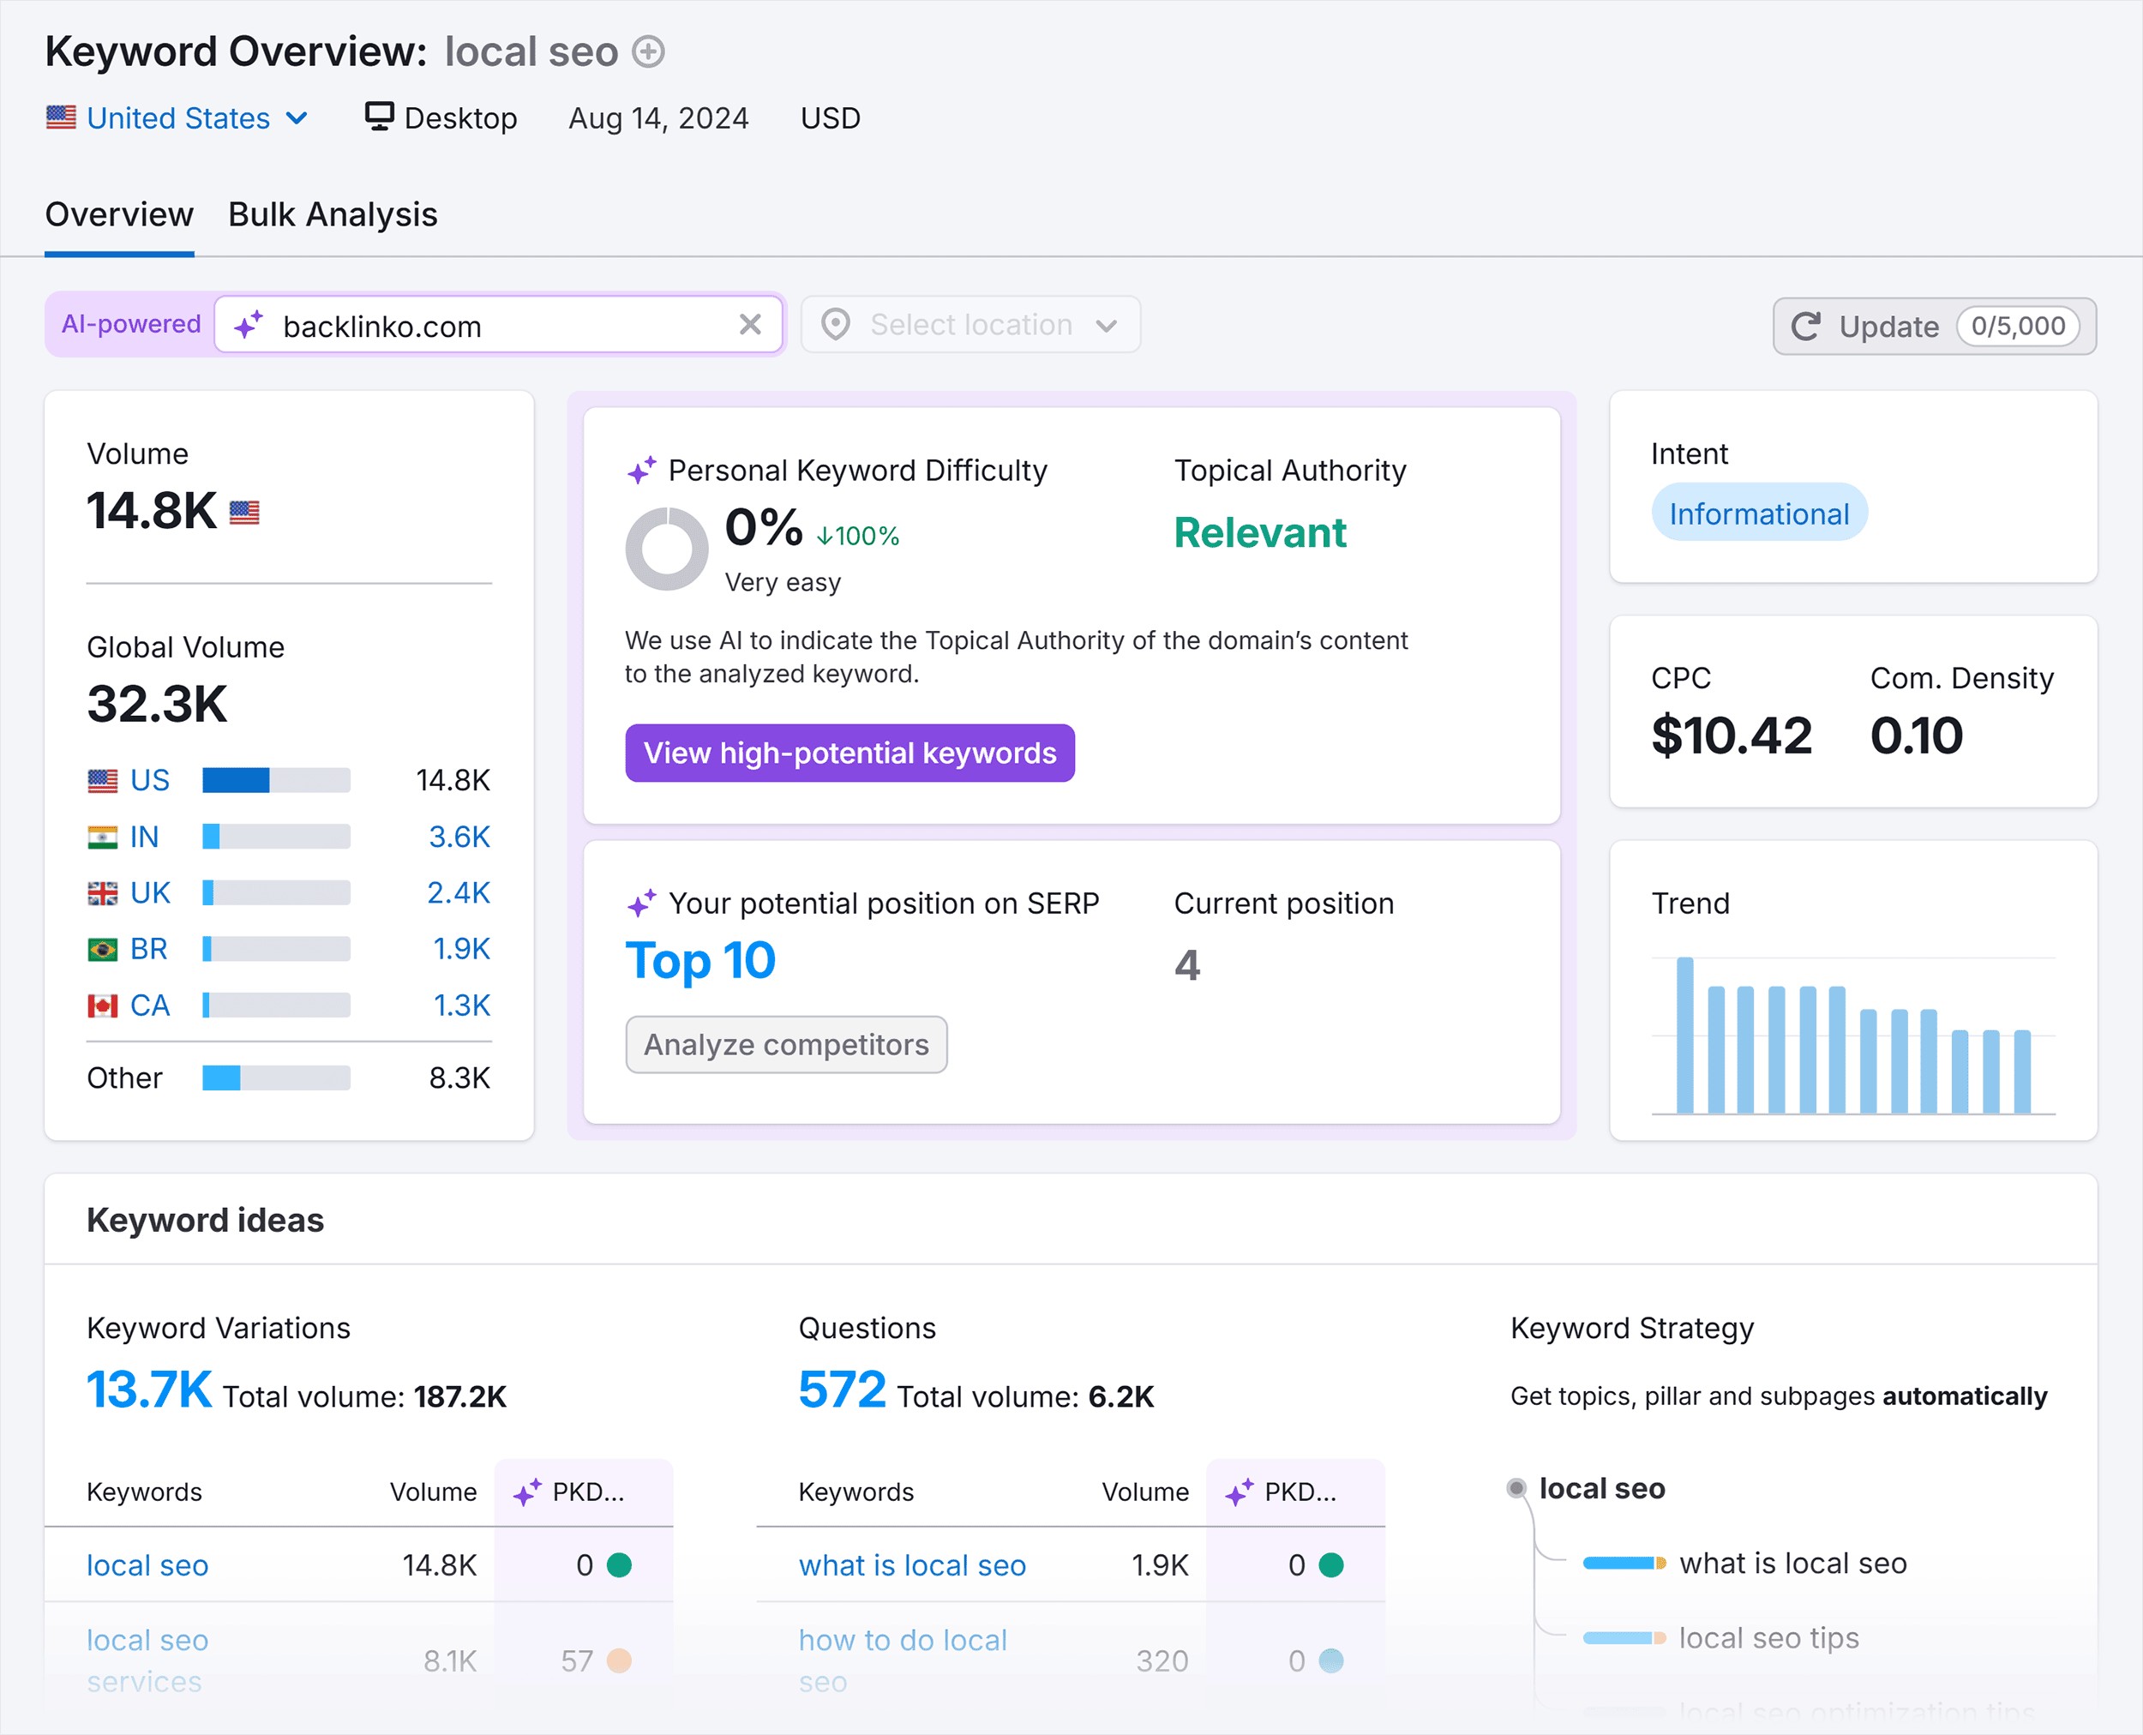Click the orange dot in local seo services row
Viewport: 2143px width, 1735px height.
(619, 1661)
